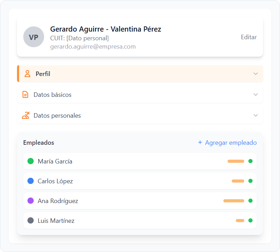Click the Datos básicos document icon
The image size is (280, 252).
[x=25, y=95]
